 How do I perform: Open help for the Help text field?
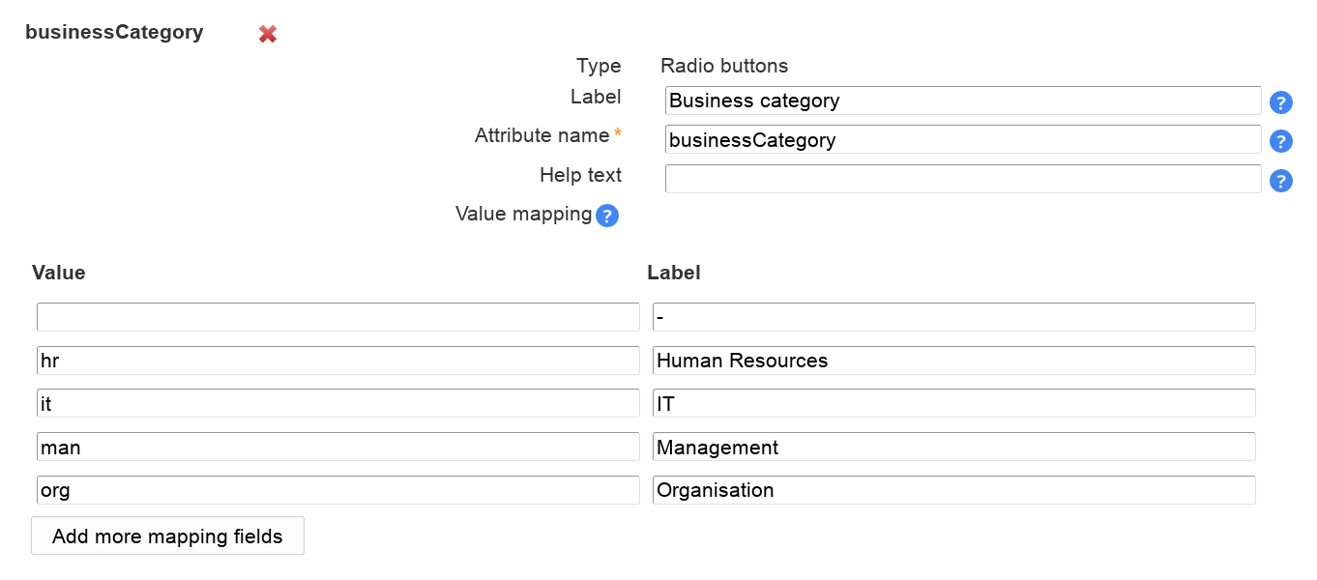(1280, 181)
